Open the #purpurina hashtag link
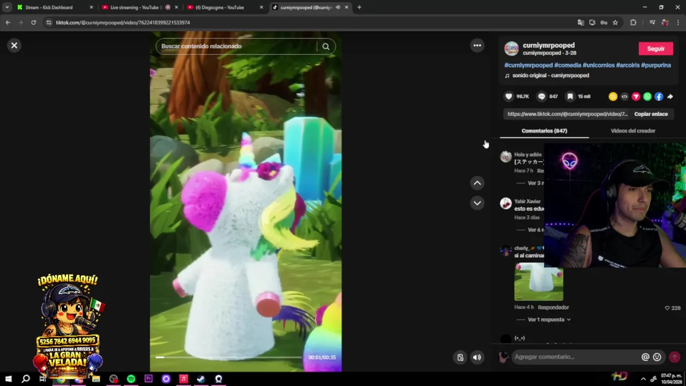This screenshot has width=686, height=386. point(656,65)
